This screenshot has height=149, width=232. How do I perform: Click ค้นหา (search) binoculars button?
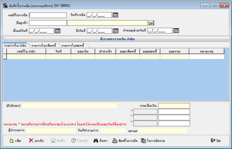coord(101,141)
